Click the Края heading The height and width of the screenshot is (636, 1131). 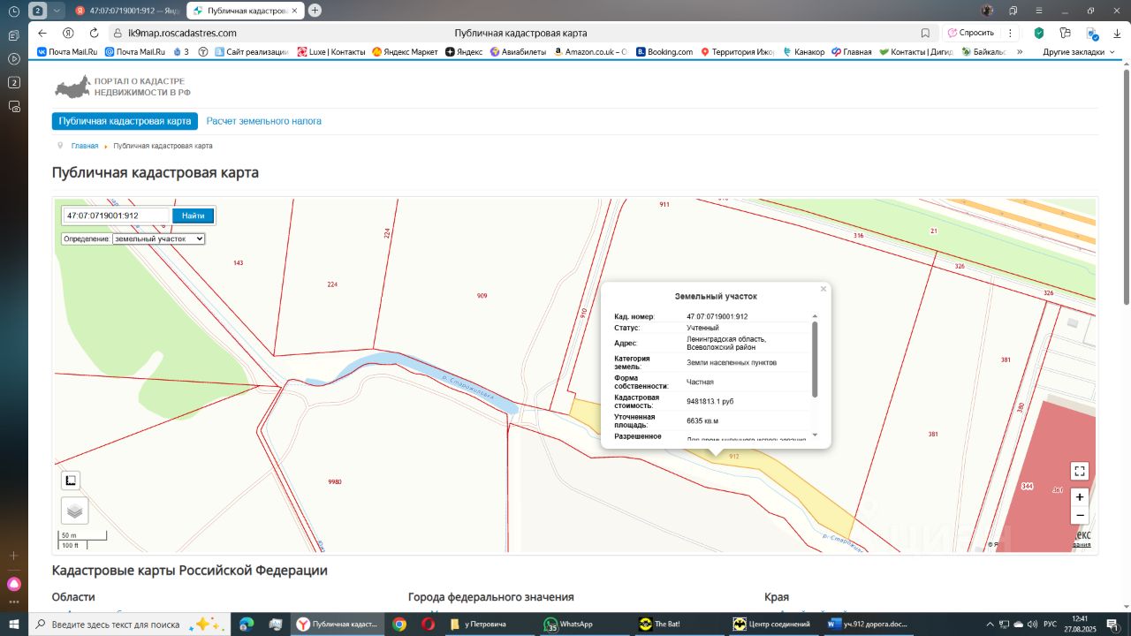pyautogui.click(x=777, y=597)
